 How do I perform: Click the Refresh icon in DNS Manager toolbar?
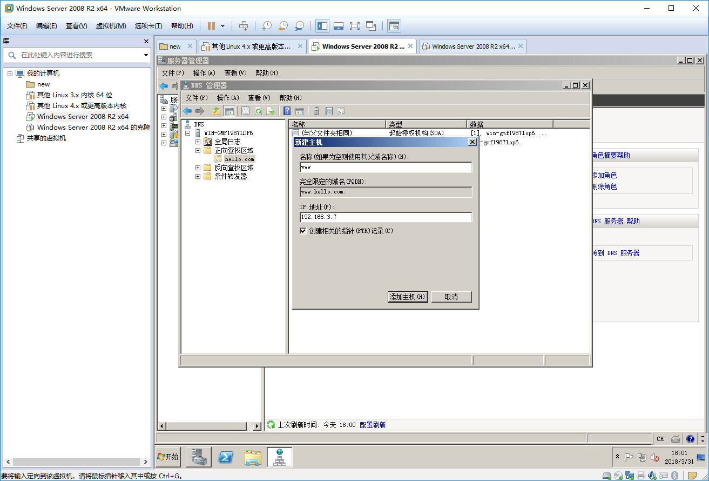point(259,111)
